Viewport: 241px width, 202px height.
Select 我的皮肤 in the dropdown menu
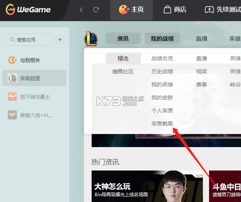(x=162, y=98)
